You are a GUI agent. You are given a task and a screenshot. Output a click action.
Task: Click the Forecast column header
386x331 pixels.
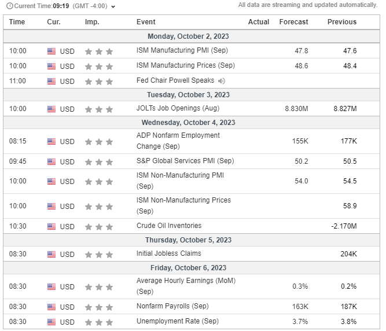coord(293,22)
